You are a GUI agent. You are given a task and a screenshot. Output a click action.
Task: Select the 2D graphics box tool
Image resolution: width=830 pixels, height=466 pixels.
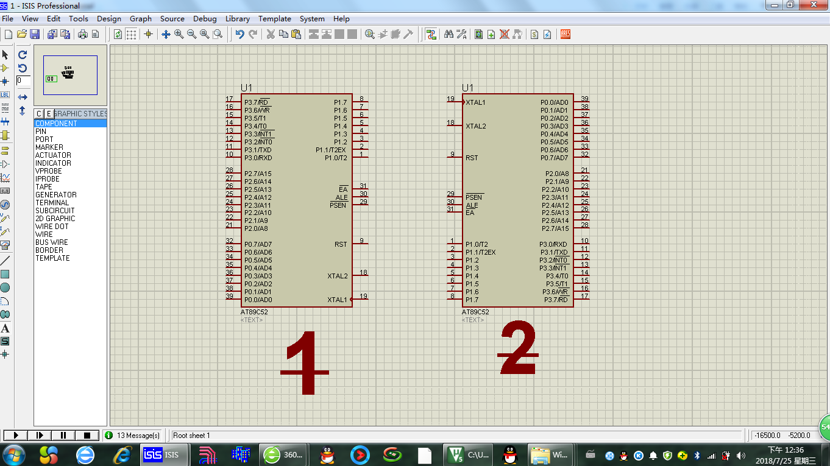[5, 274]
